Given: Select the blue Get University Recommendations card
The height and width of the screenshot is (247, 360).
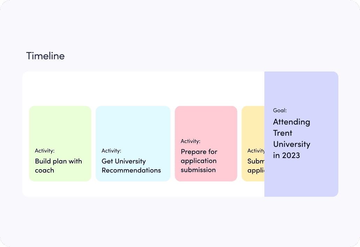Looking at the screenshot, I should coord(133,144).
